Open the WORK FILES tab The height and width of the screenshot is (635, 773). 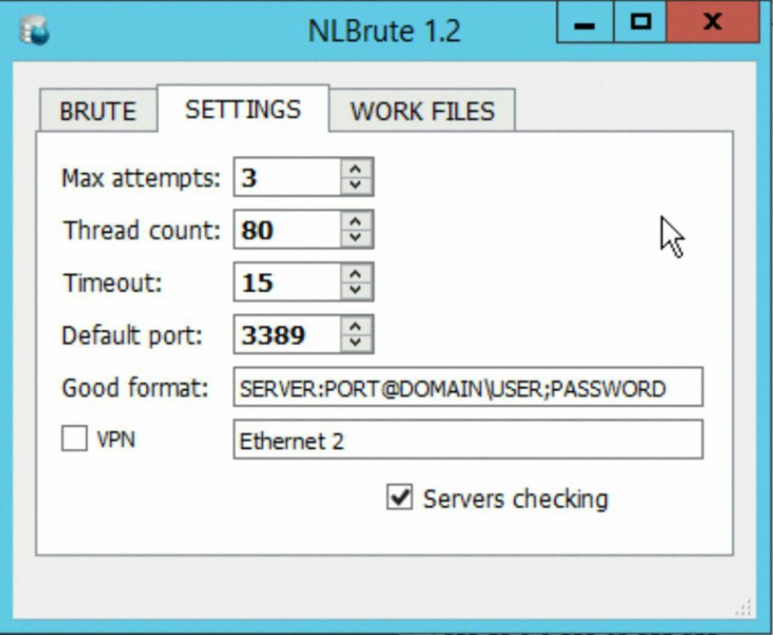point(422,110)
